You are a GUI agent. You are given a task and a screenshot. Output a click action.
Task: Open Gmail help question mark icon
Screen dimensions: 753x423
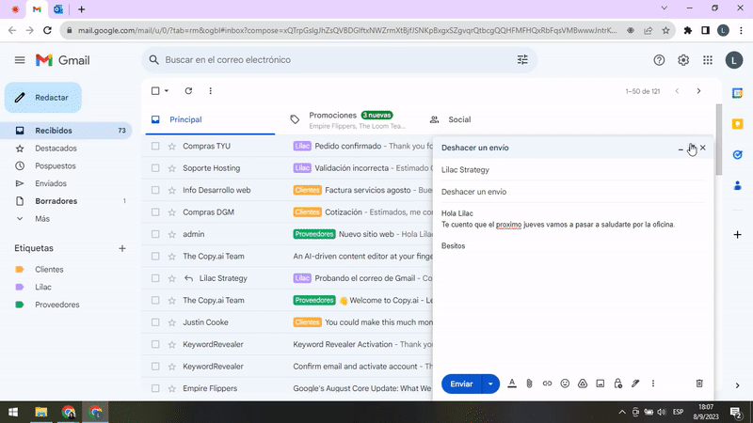(x=659, y=60)
